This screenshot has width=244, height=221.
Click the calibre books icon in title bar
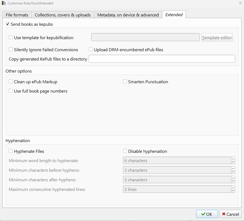point(4,3)
